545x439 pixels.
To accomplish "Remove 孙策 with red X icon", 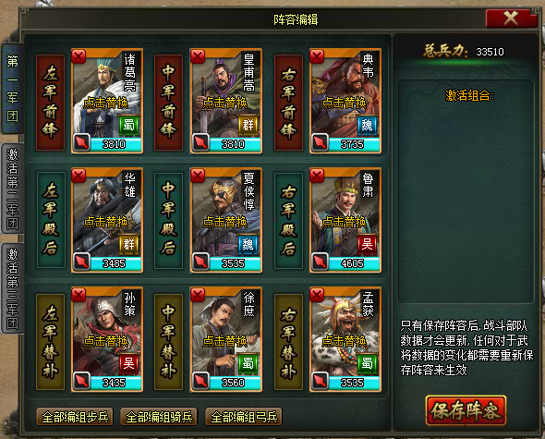I will (79, 296).
